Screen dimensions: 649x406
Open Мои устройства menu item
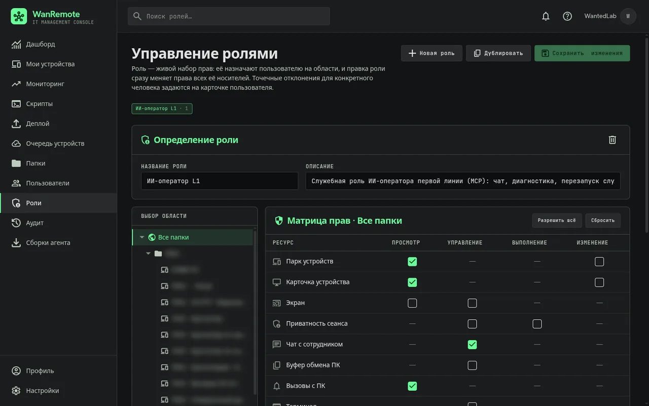click(x=58, y=64)
